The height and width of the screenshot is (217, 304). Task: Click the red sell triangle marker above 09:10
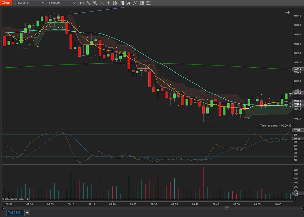click(71, 13)
